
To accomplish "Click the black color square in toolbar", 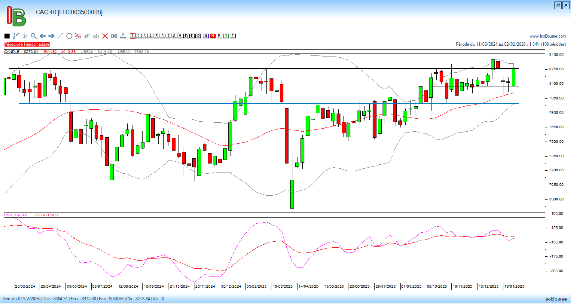I will tap(7, 36).
